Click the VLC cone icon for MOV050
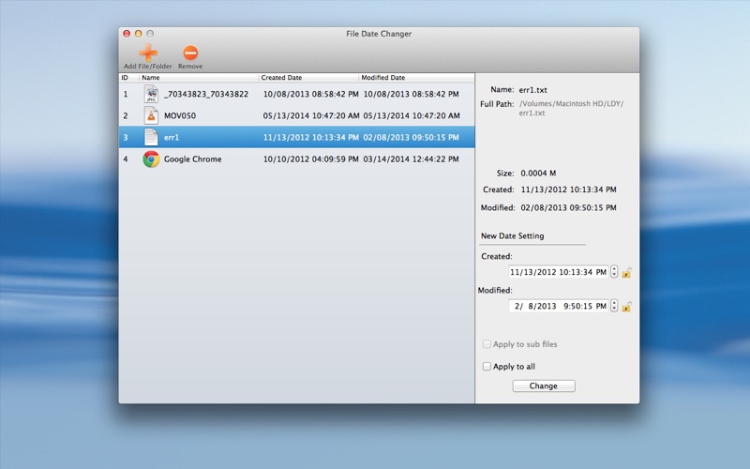This screenshot has width=750, height=469. click(151, 115)
